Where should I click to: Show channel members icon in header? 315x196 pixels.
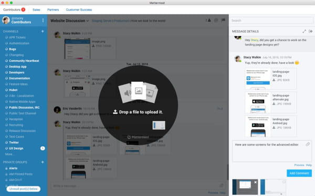click(208, 20)
